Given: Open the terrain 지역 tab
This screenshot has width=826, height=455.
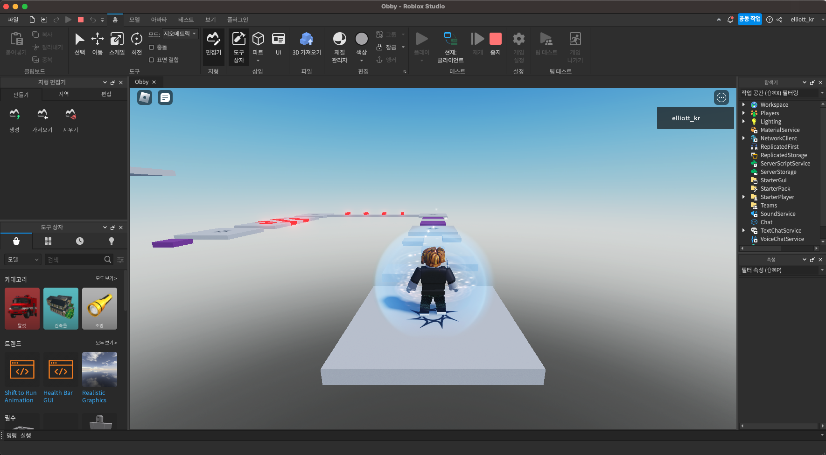Looking at the screenshot, I should [x=64, y=94].
